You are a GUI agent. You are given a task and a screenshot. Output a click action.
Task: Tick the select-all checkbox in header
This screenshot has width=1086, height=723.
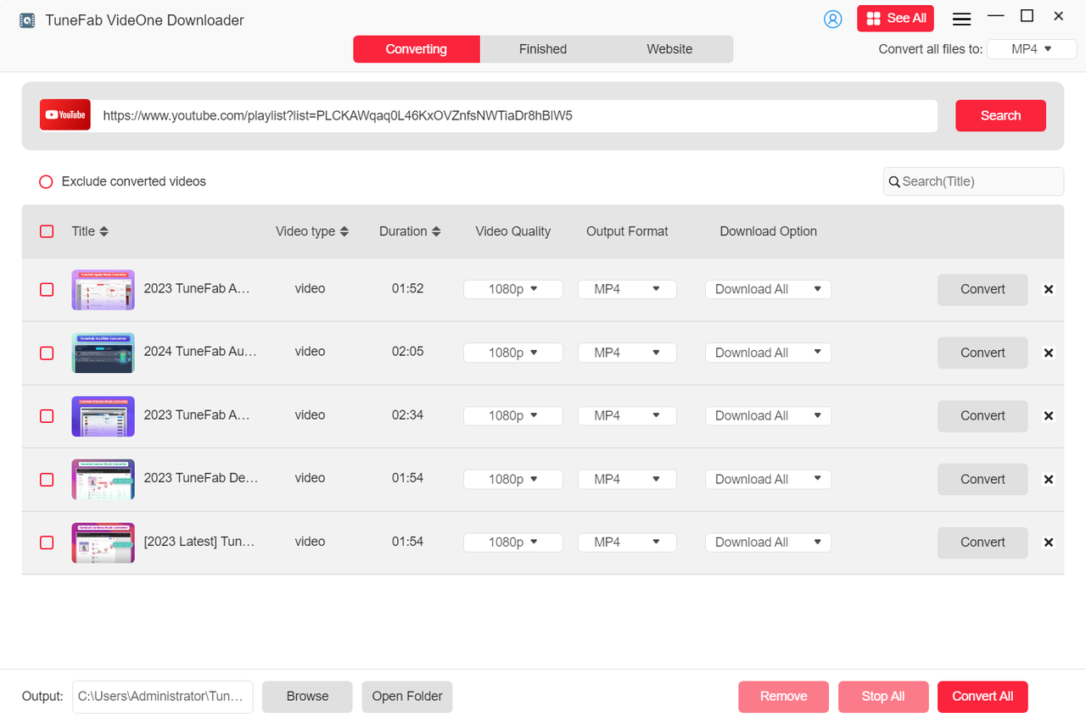click(47, 231)
